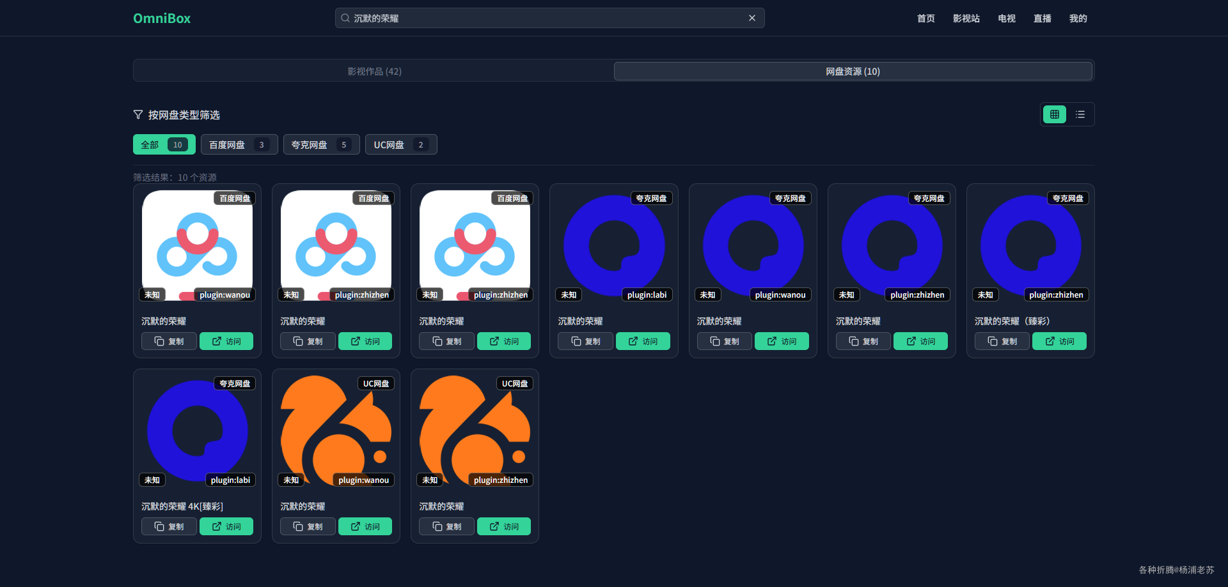Screen dimensions: 1228x587
Task: Click the 夸克网盘 badge on the 4K[臻彩] card
Action: coord(235,383)
